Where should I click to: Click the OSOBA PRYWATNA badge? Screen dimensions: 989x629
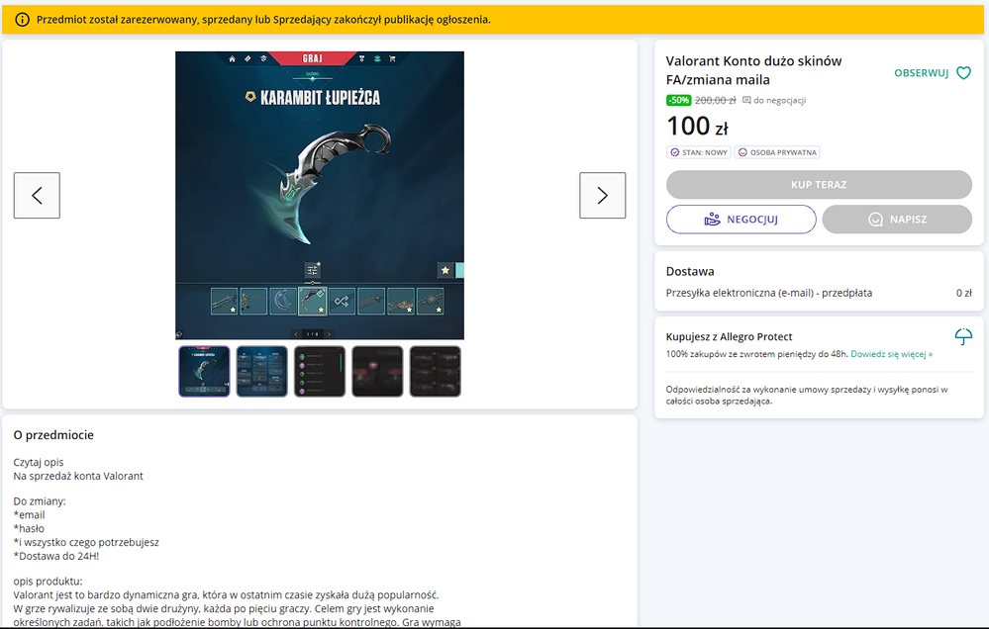777,152
